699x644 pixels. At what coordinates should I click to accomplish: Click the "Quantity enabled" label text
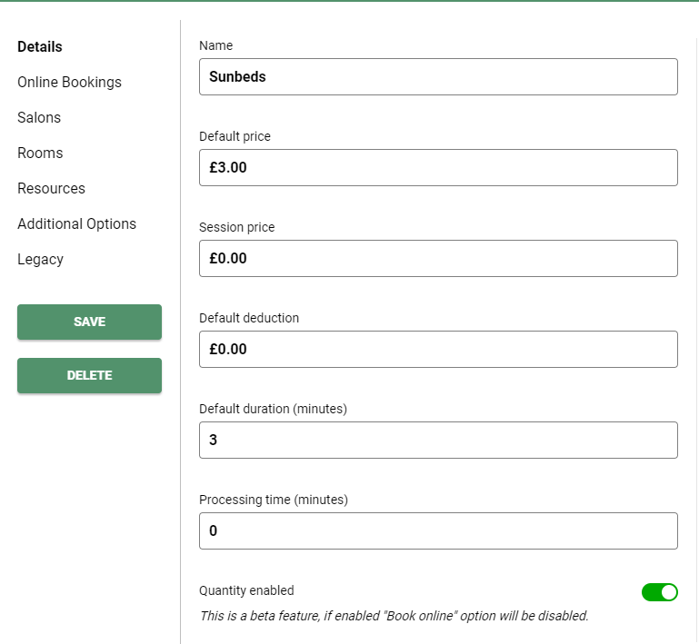pos(246,590)
